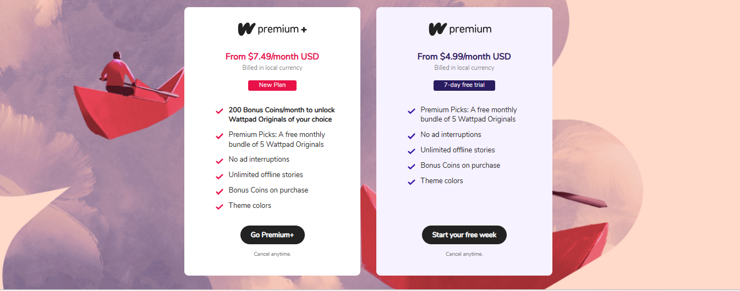
Task: Click Cancel anytime under free week button
Action: click(464, 254)
